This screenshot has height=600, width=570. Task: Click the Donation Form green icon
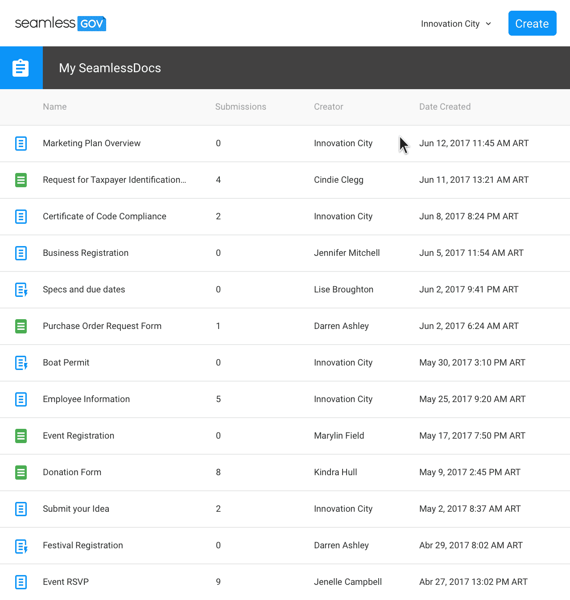pos(21,473)
